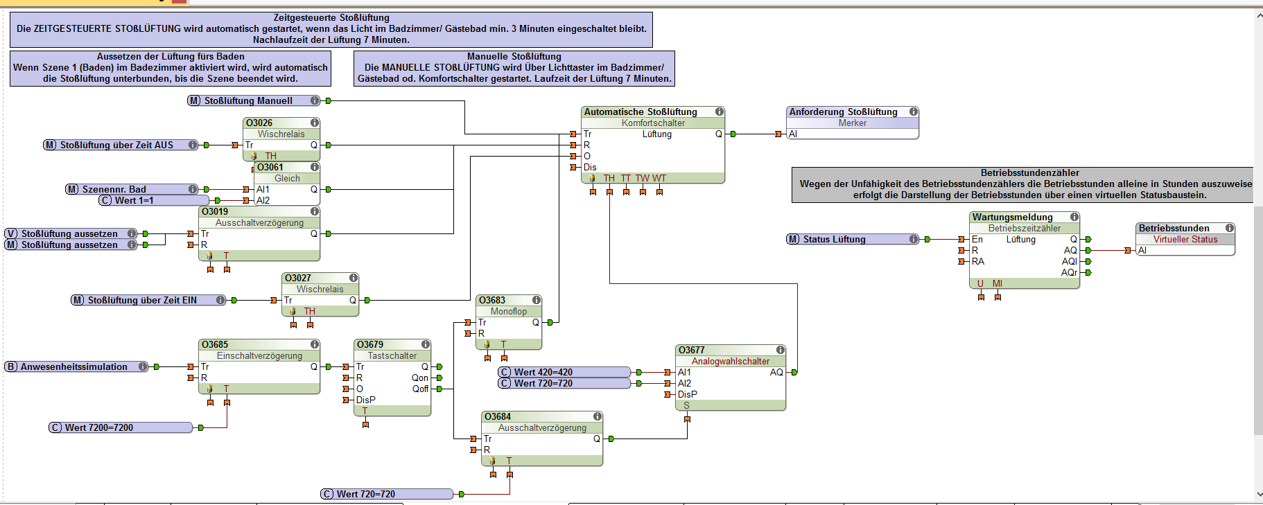
Task: Open info icon of Anforderung Stoßlüftung block
Action: [914, 112]
